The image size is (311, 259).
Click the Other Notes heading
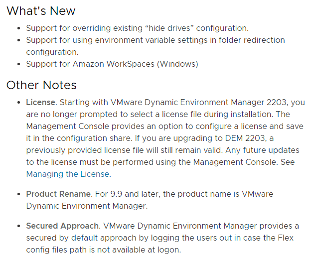(41, 85)
